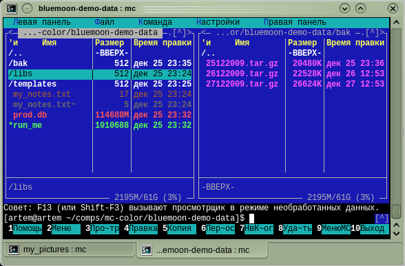Click the terminal icon on the emoon-demo-data tab
Viewport: 405px width, 266px height.
147,250
